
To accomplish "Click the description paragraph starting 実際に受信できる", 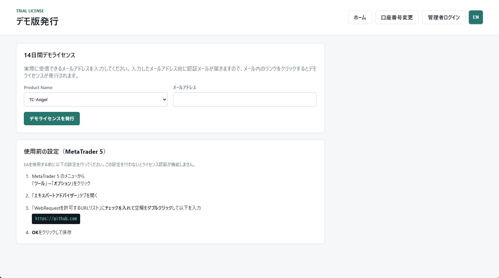I will pyautogui.click(x=170, y=72).
